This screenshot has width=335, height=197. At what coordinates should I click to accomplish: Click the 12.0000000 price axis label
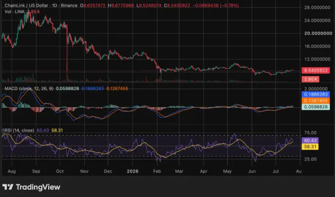(317, 59)
